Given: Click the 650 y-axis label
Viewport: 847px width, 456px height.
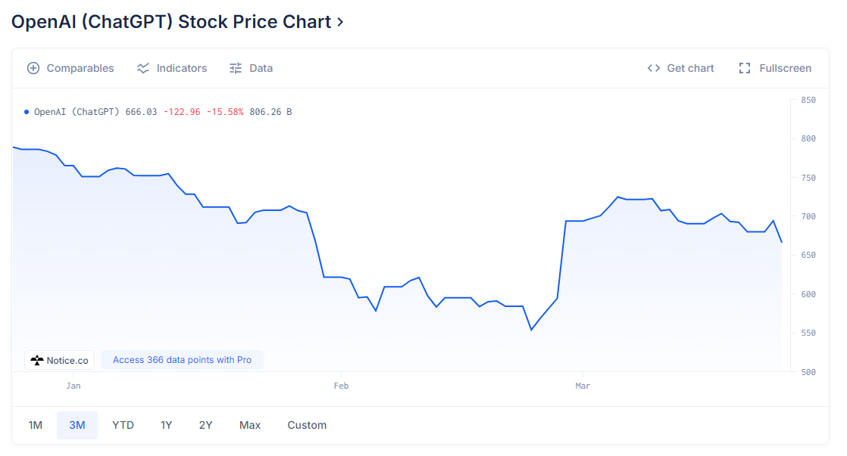Looking at the screenshot, I should [808, 256].
